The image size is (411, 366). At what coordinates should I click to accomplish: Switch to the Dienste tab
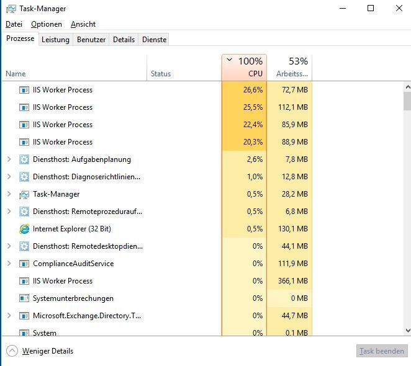(x=154, y=40)
